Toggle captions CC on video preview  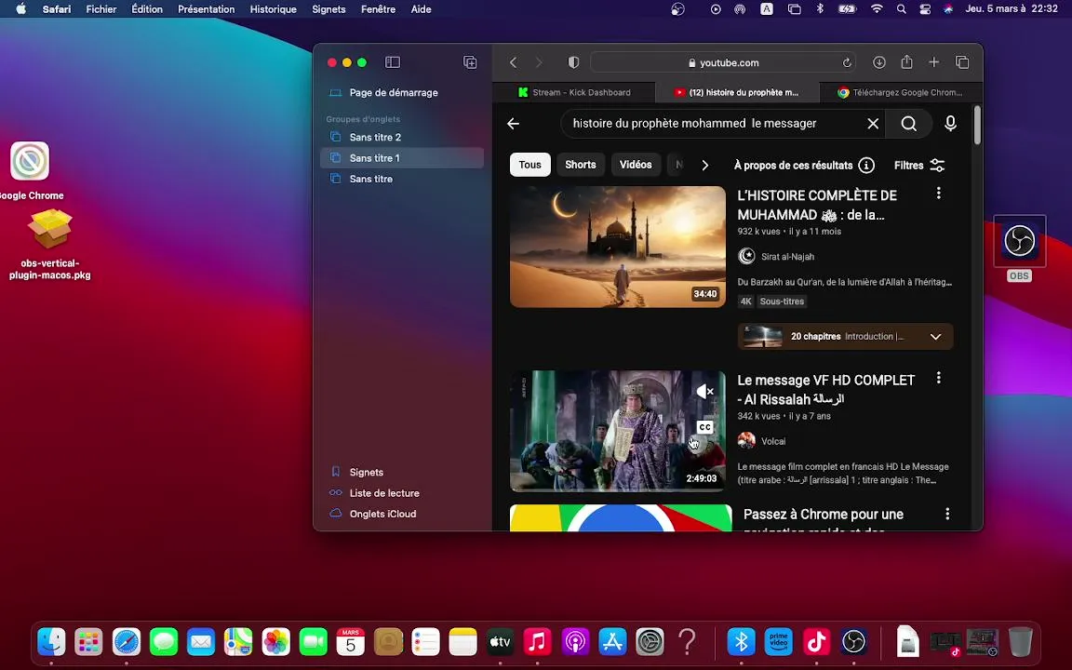(x=704, y=427)
